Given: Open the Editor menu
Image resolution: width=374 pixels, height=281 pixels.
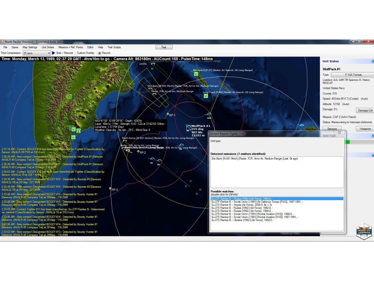Looking at the screenshot, I should (x=91, y=47).
